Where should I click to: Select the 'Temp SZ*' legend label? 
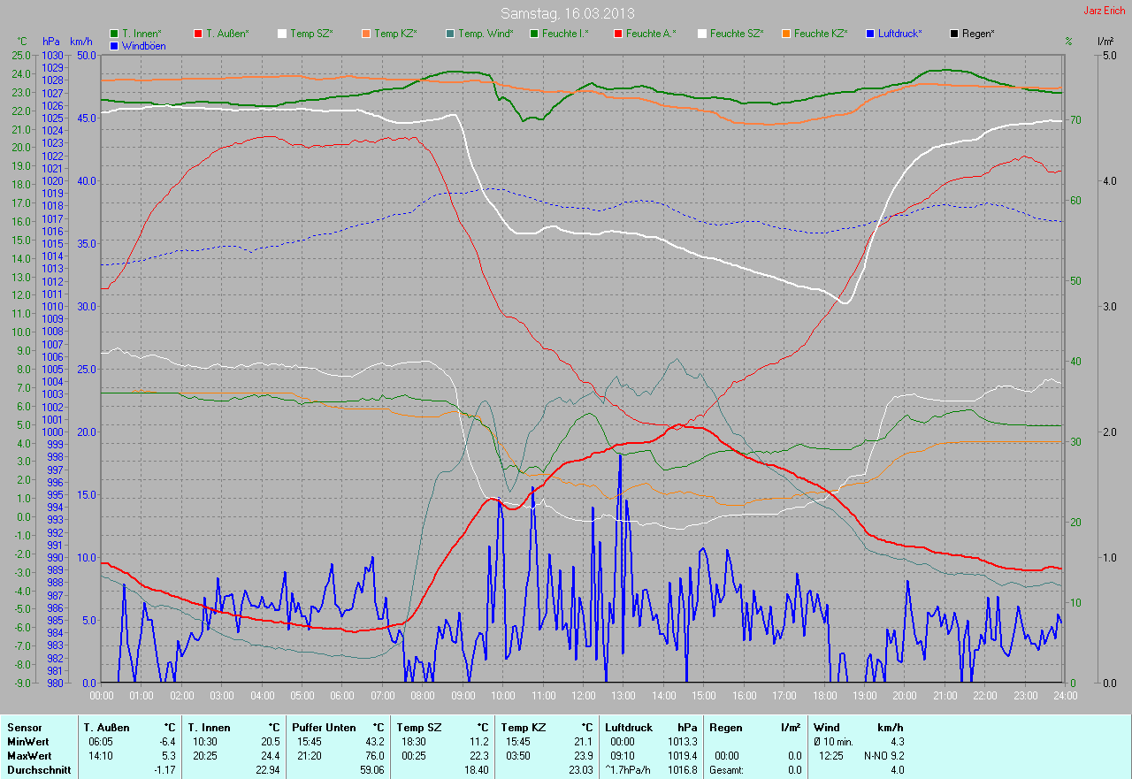point(311,34)
